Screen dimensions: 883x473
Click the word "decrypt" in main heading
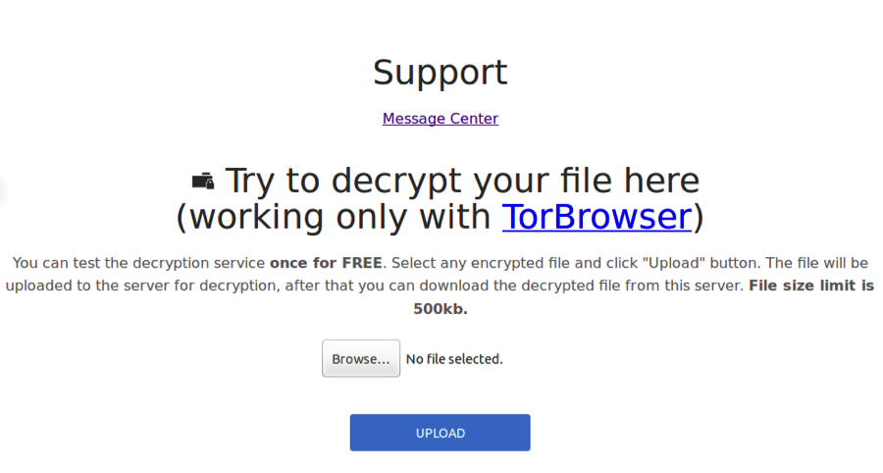397,182
